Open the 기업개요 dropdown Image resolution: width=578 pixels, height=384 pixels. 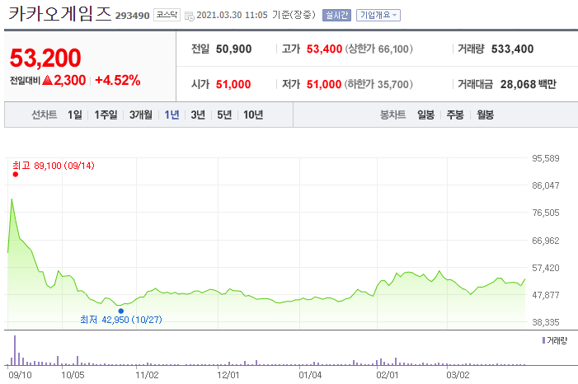[x=378, y=15]
